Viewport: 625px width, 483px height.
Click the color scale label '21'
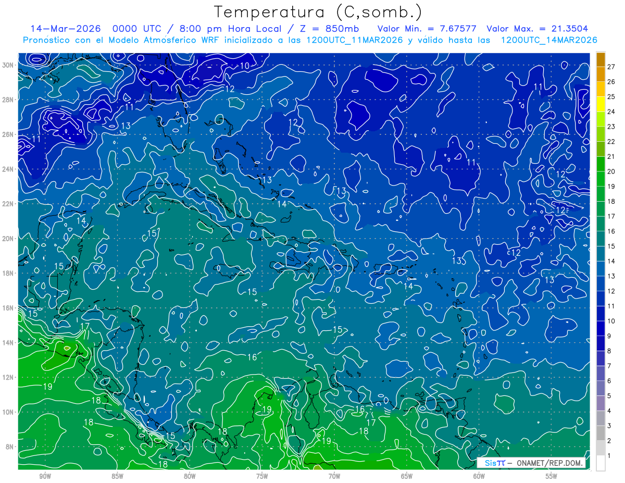(x=611, y=156)
